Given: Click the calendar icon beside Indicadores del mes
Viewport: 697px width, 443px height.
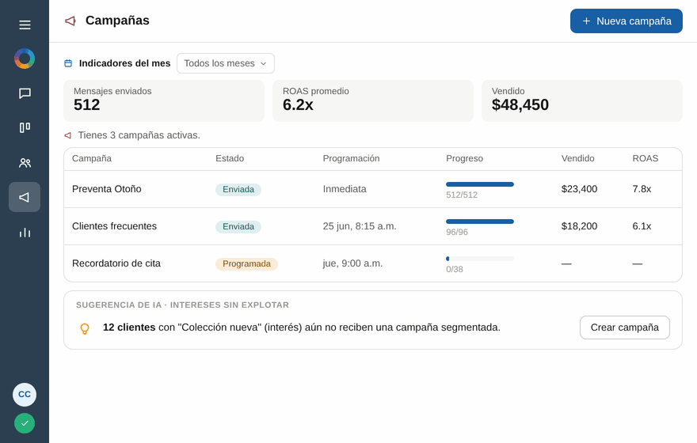Looking at the screenshot, I should tap(68, 63).
